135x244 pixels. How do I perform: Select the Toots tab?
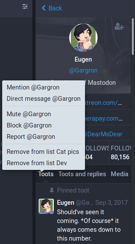pyautogui.click(x=46, y=174)
